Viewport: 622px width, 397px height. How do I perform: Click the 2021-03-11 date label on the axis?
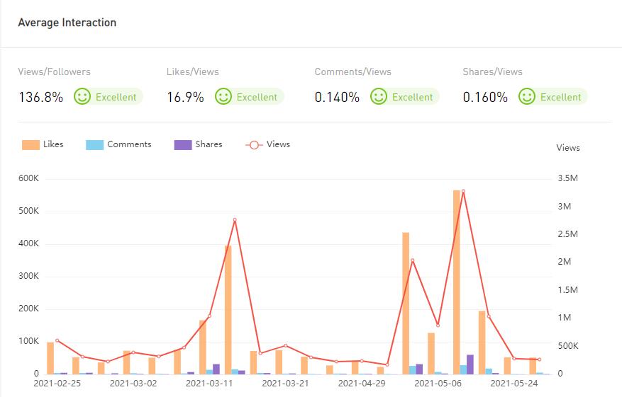(209, 384)
